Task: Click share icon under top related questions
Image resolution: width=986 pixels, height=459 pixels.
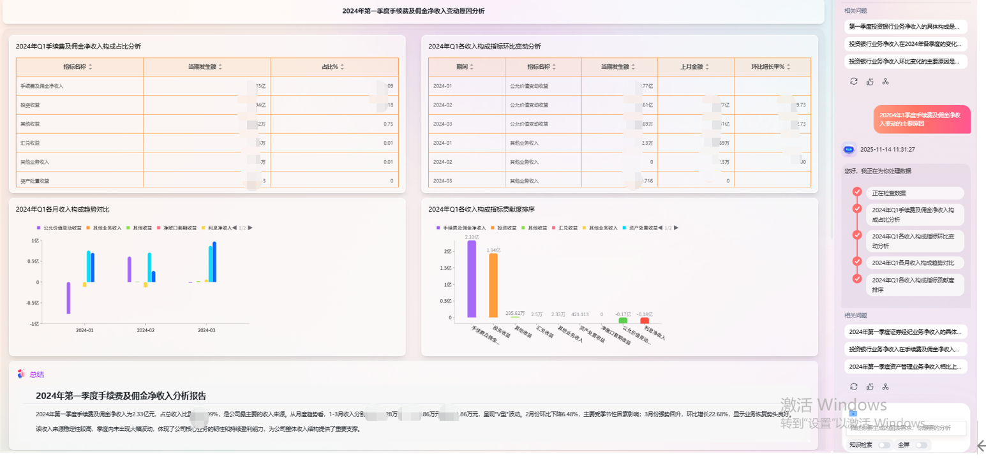Action: (885, 81)
